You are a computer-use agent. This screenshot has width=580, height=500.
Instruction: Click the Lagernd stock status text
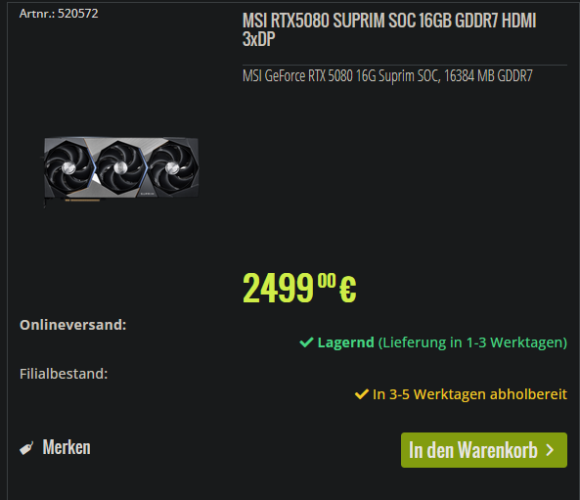346,342
